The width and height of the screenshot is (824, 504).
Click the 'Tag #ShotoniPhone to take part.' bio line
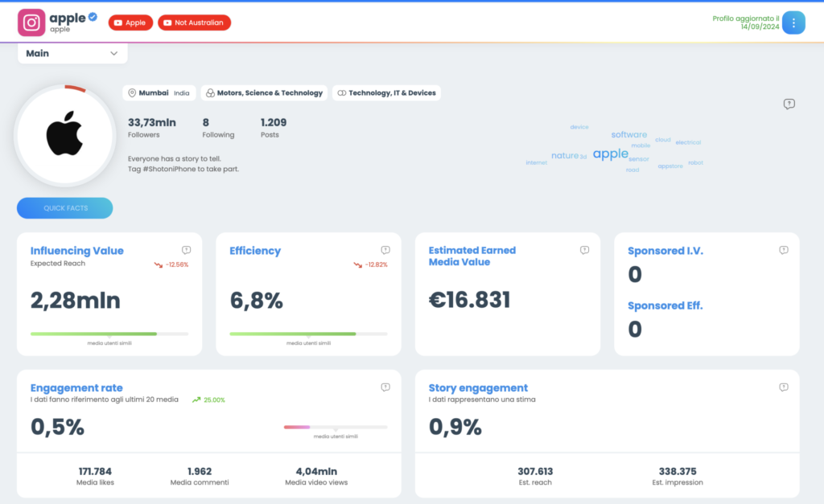(183, 169)
